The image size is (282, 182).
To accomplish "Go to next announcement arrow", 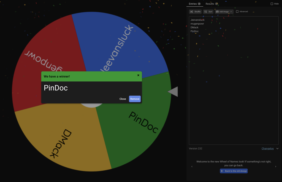I will [275, 167].
